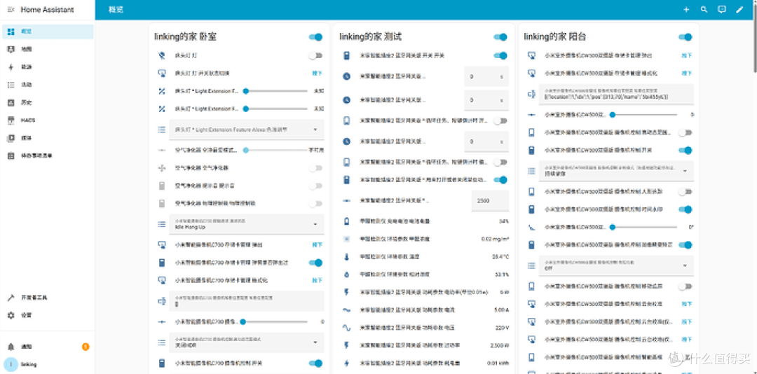Click 按下 for 床头灯 灯 开关状态切换
The image size is (757, 374).
317,74
